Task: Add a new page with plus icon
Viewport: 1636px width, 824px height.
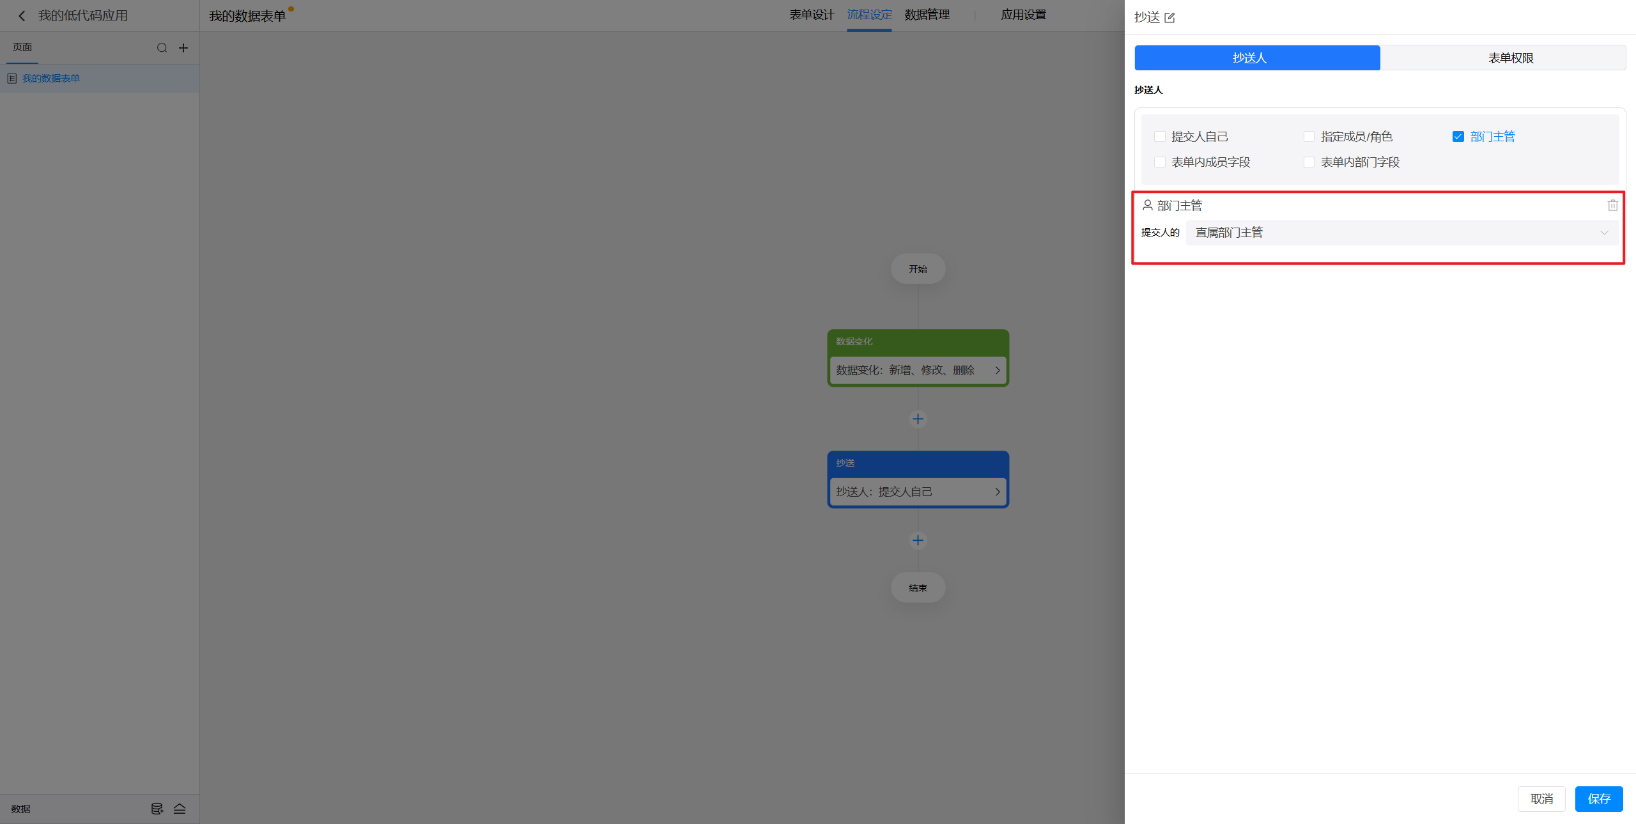Action: click(x=183, y=48)
